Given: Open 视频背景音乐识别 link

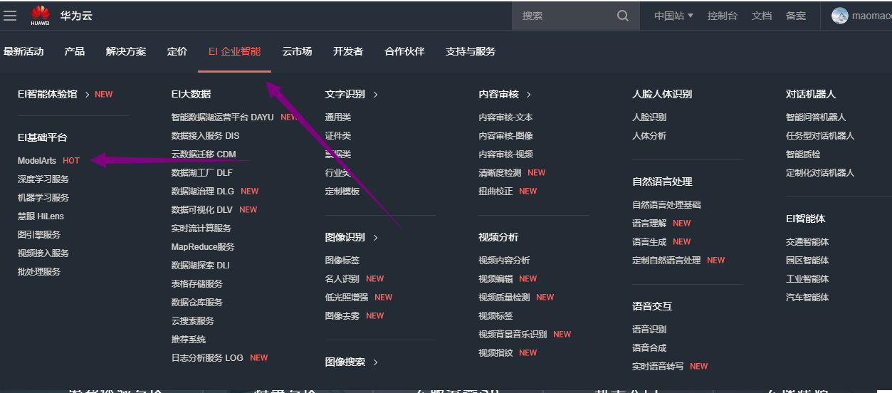Looking at the screenshot, I should [x=513, y=334].
